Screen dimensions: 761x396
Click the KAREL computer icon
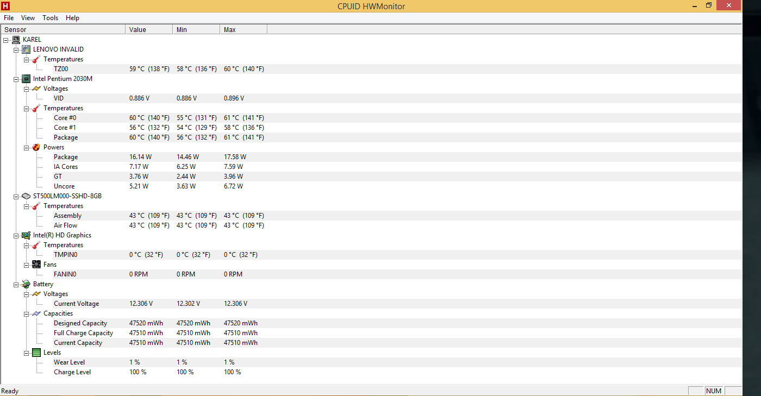(16, 40)
